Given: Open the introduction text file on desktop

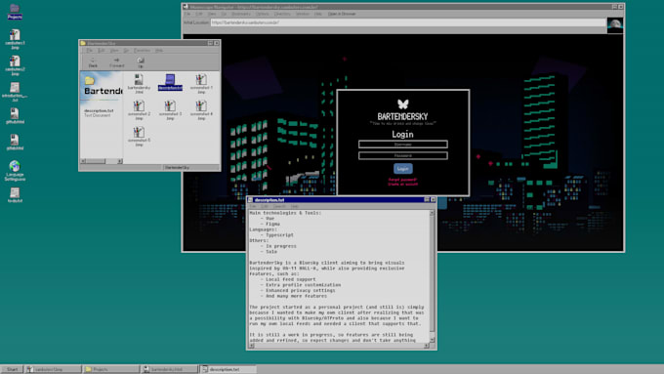Looking at the screenshot, I should coord(15,92).
